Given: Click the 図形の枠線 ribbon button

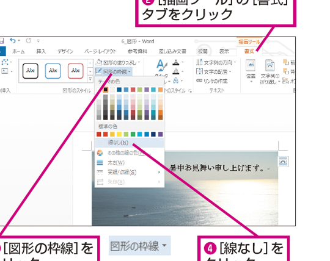Looking at the screenshot, I should pos(114,72).
